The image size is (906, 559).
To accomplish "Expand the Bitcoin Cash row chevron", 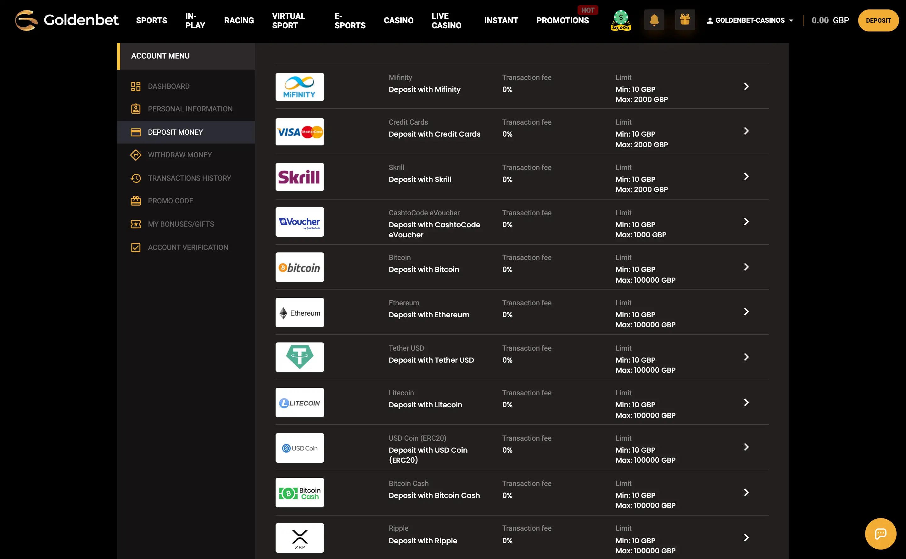I will [746, 492].
